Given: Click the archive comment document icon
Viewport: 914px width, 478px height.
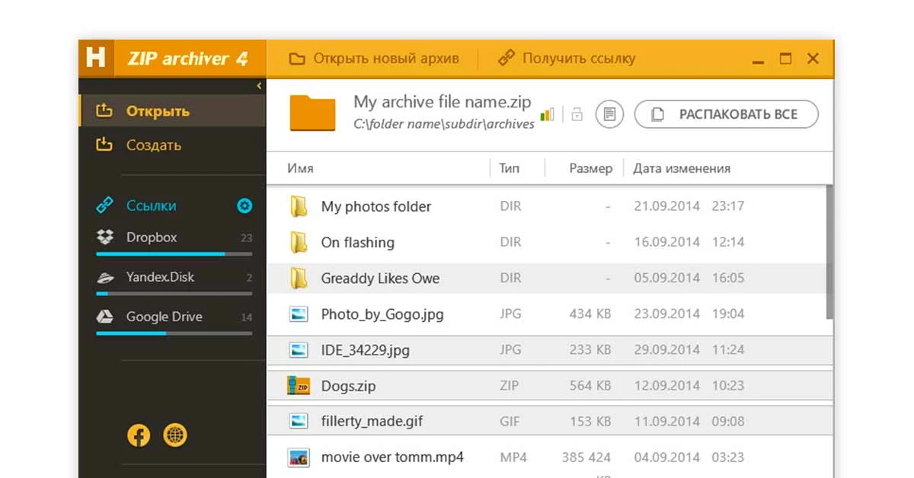Looking at the screenshot, I should coord(609,113).
